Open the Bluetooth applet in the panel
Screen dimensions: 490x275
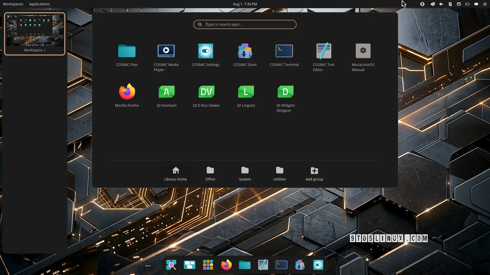coord(450,4)
